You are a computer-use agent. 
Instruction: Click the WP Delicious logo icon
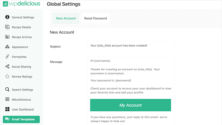(5, 4)
